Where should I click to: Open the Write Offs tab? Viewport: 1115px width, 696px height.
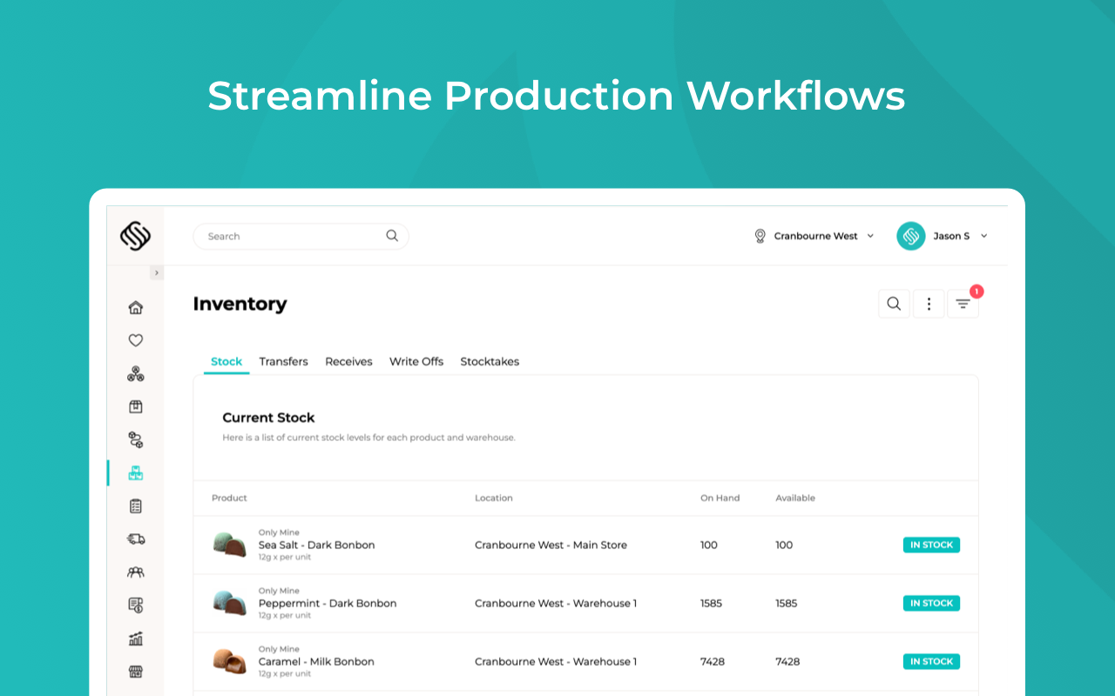(416, 362)
